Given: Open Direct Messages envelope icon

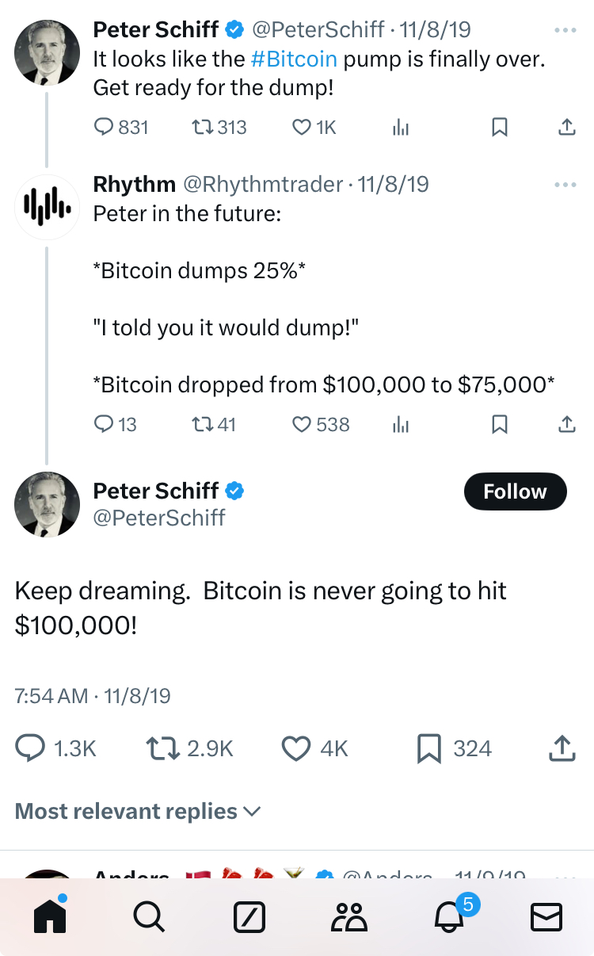Looking at the screenshot, I should [x=546, y=917].
